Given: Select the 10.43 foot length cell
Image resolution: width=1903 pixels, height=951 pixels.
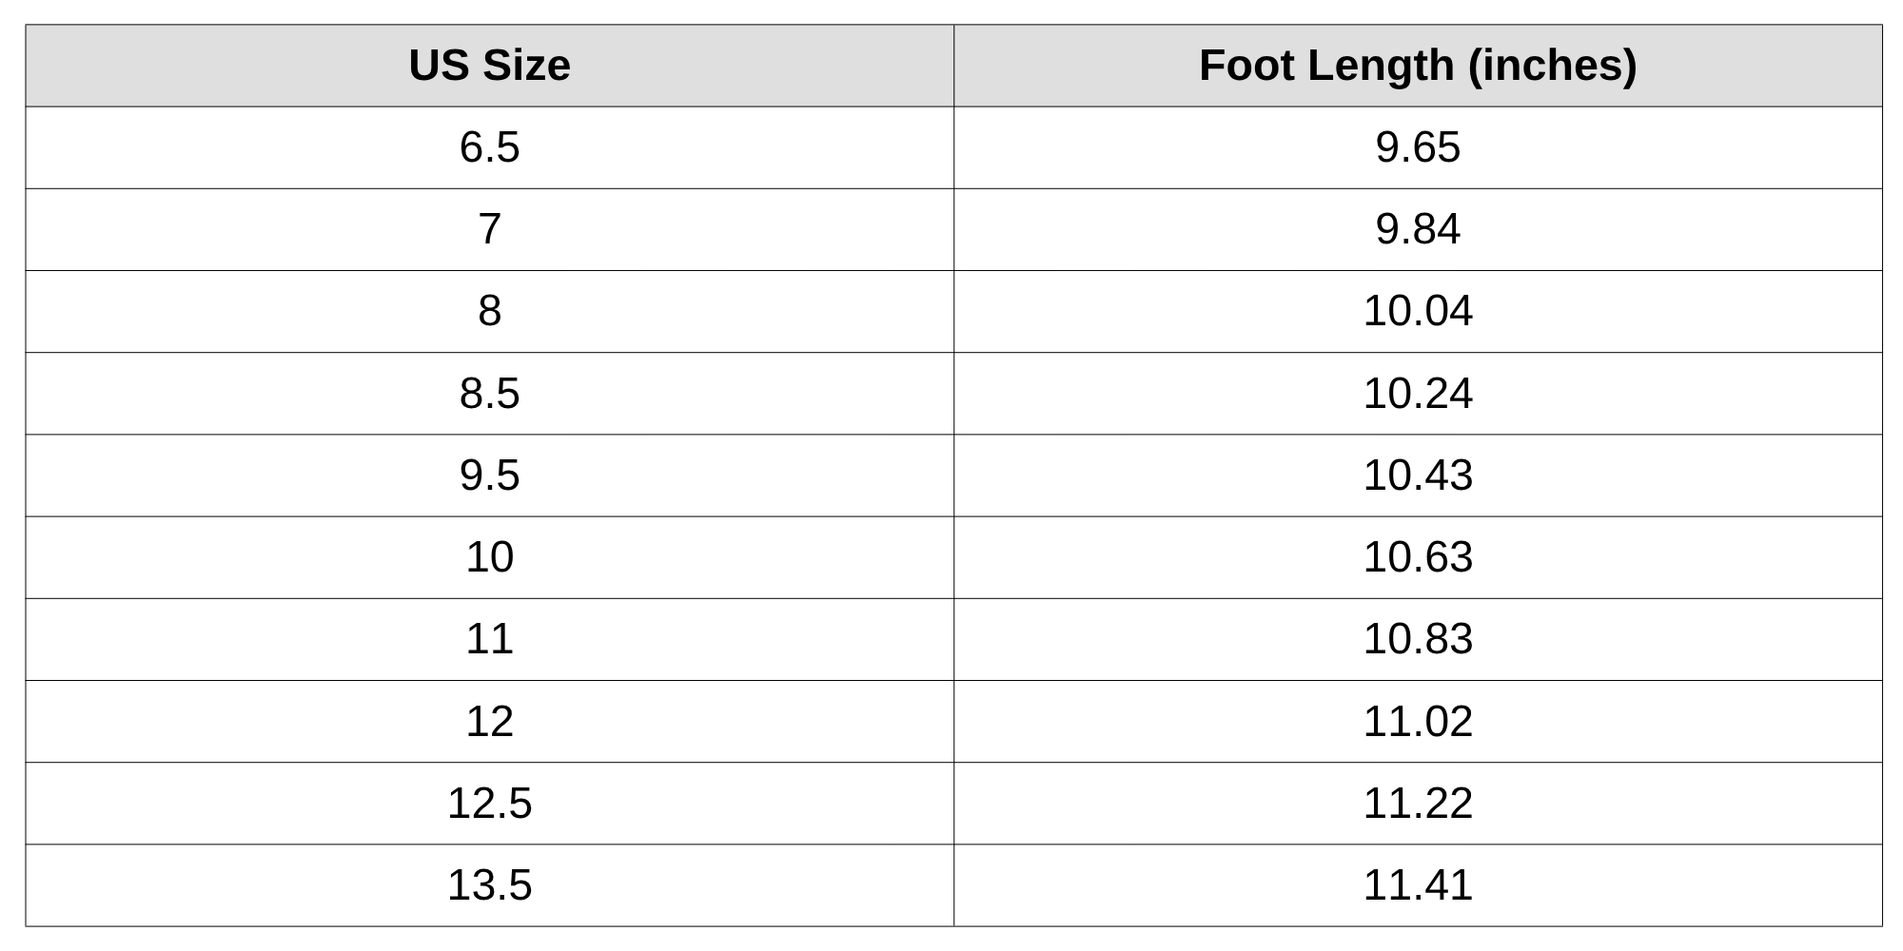Looking at the screenshot, I should (1418, 475).
